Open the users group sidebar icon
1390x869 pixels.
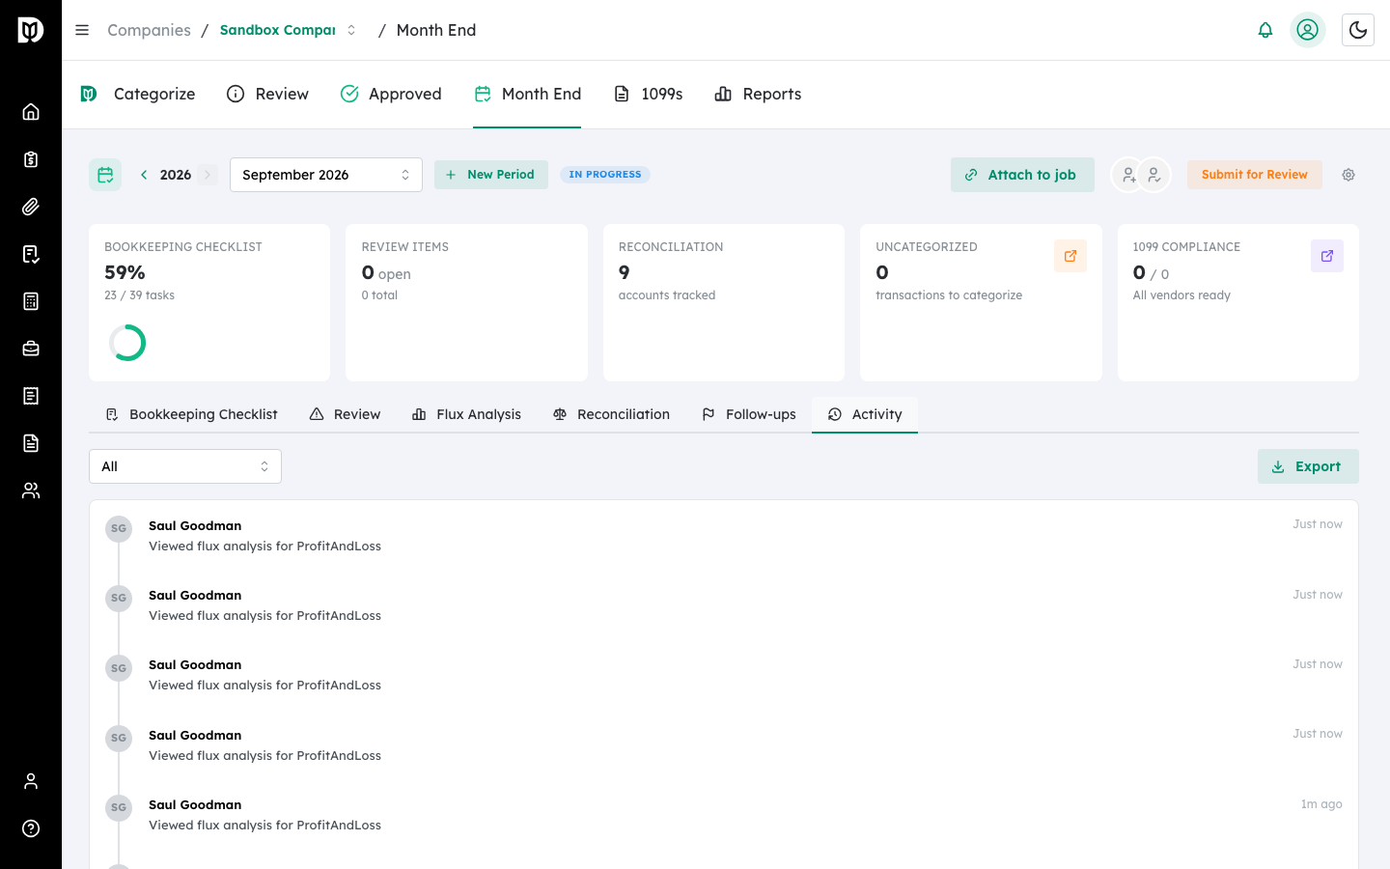click(x=31, y=491)
